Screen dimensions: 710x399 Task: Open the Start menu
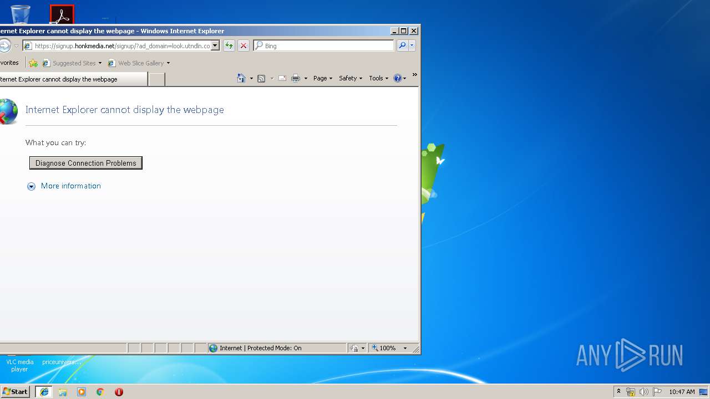[x=15, y=392]
